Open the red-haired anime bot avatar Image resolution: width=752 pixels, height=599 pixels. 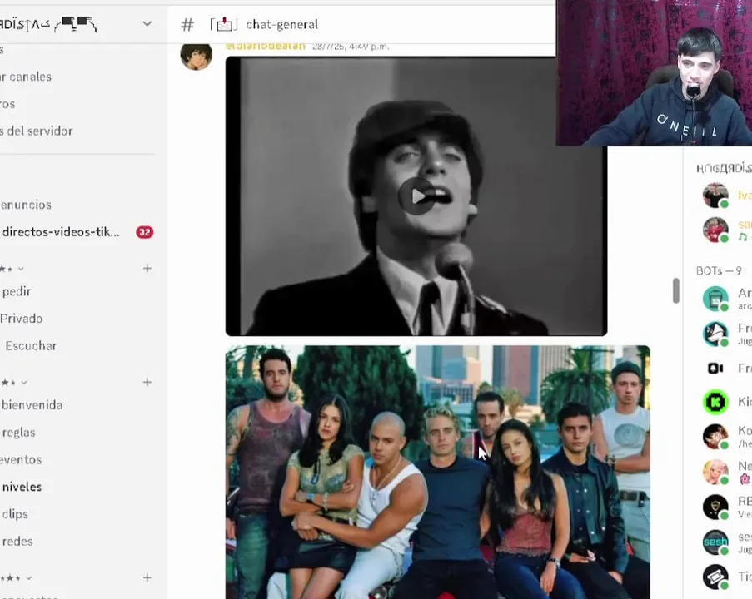tap(715, 437)
